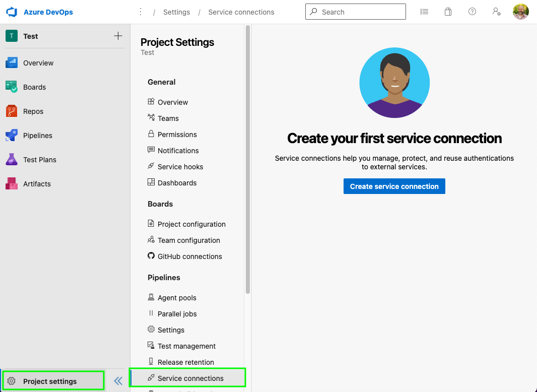Screen dimensions: 537x392
Task: Select Agent pools under Pipelines
Action: click(x=177, y=298)
